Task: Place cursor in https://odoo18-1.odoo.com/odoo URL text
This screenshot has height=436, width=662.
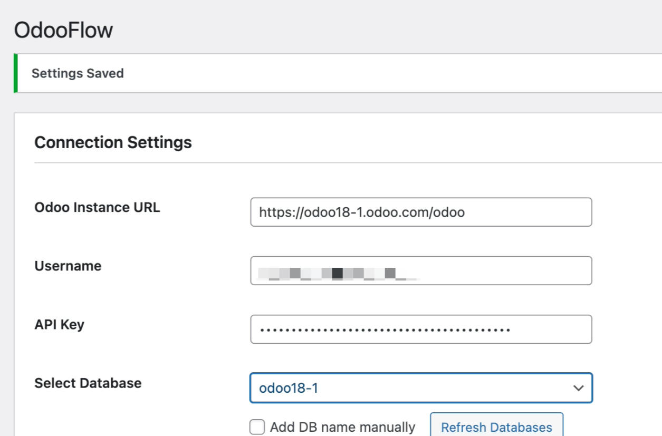Action: click(x=361, y=212)
